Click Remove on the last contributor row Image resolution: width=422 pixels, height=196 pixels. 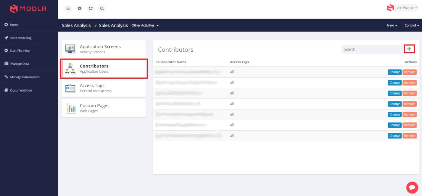(x=409, y=136)
